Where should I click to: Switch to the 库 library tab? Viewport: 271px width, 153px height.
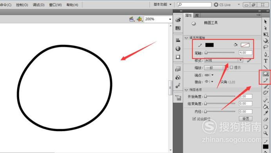[x=197, y=15]
